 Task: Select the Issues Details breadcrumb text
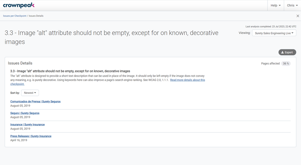tap(36, 16)
